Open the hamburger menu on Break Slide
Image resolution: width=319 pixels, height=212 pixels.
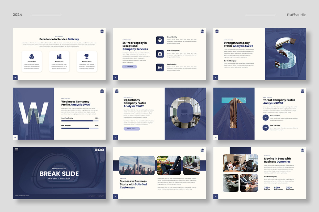[x=16, y=150]
